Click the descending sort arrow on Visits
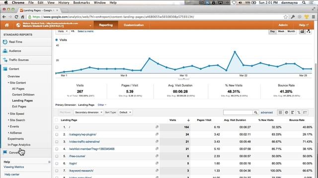Screen dimensions: 318x178 pyautogui.click(x=188, y=120)
